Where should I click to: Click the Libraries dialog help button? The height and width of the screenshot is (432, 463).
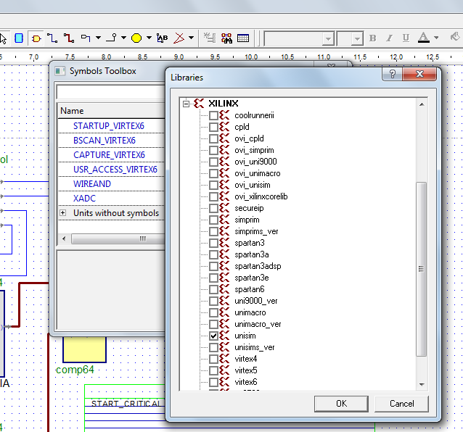[x=392, y=74]
